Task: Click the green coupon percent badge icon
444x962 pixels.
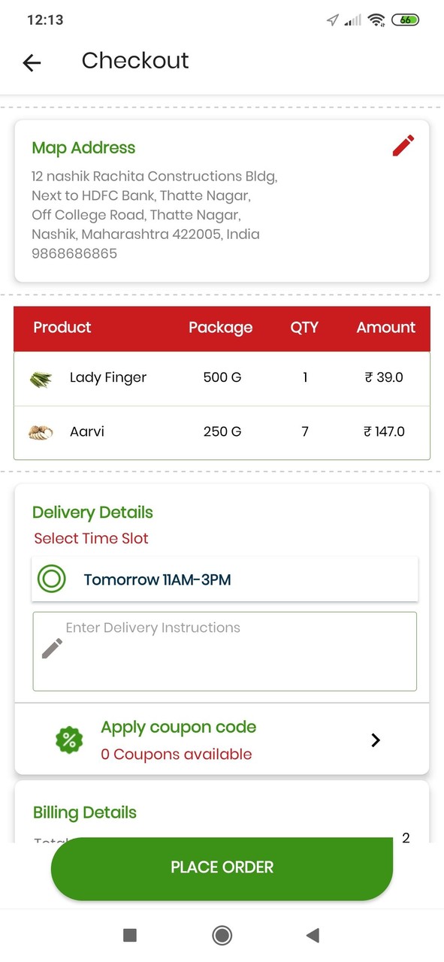Action: pyautogui.click(x=68, y=740)
